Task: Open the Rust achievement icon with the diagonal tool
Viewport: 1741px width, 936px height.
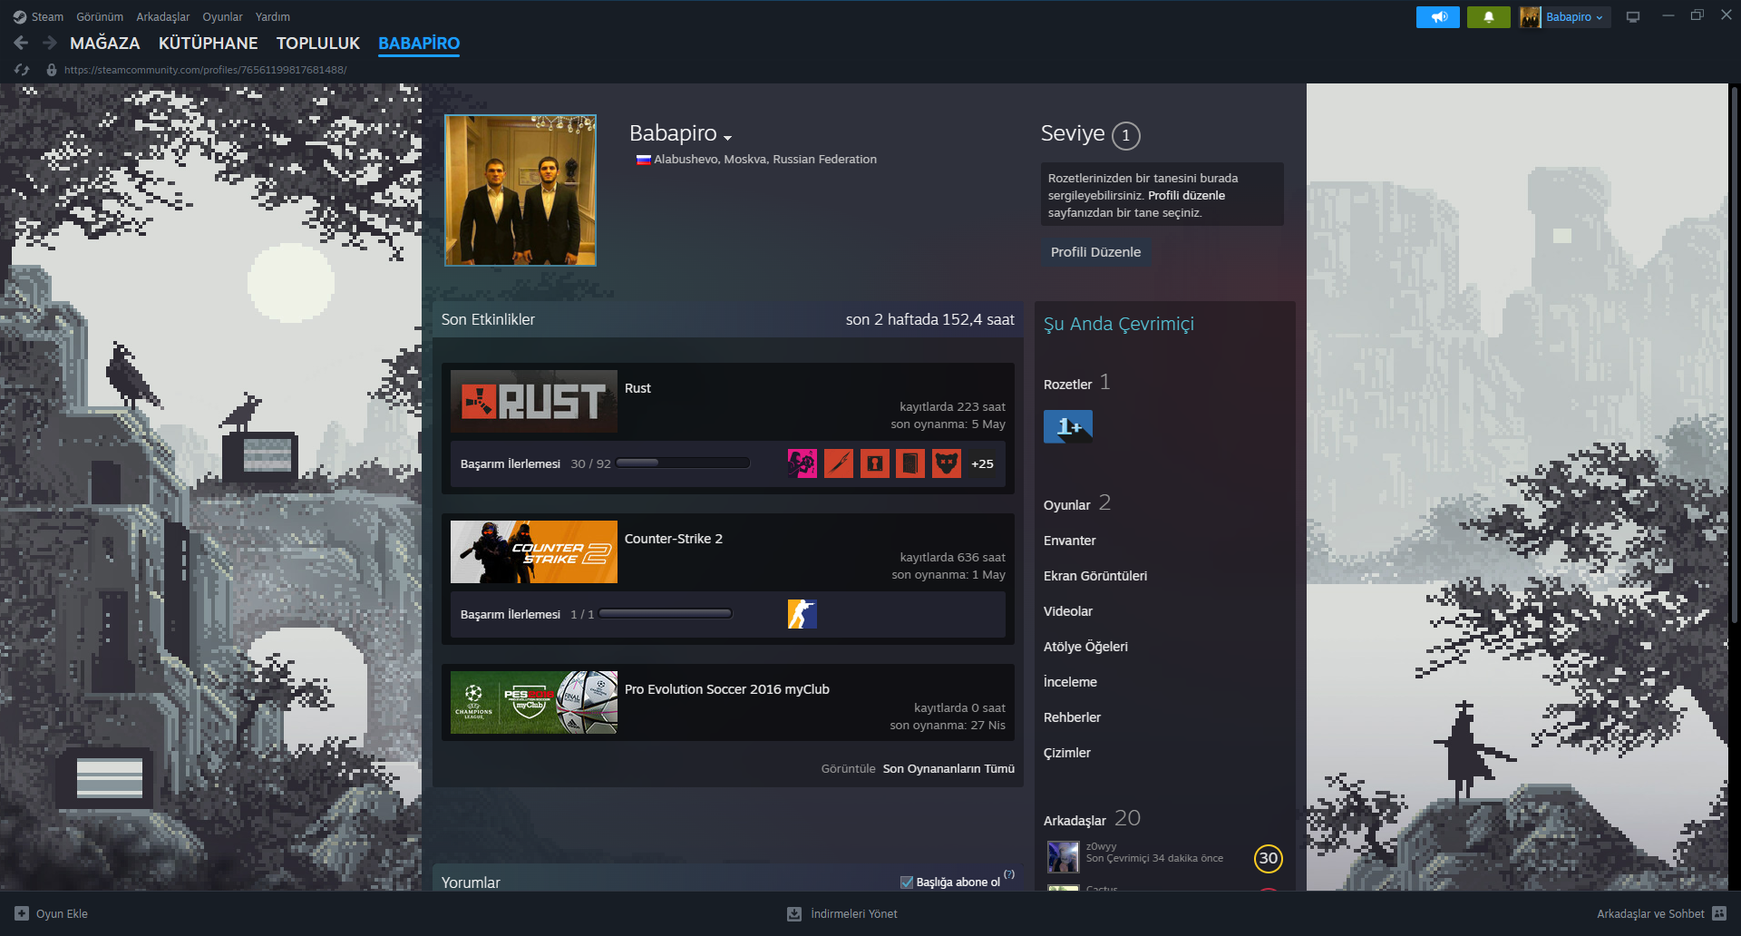Action: 839,463
